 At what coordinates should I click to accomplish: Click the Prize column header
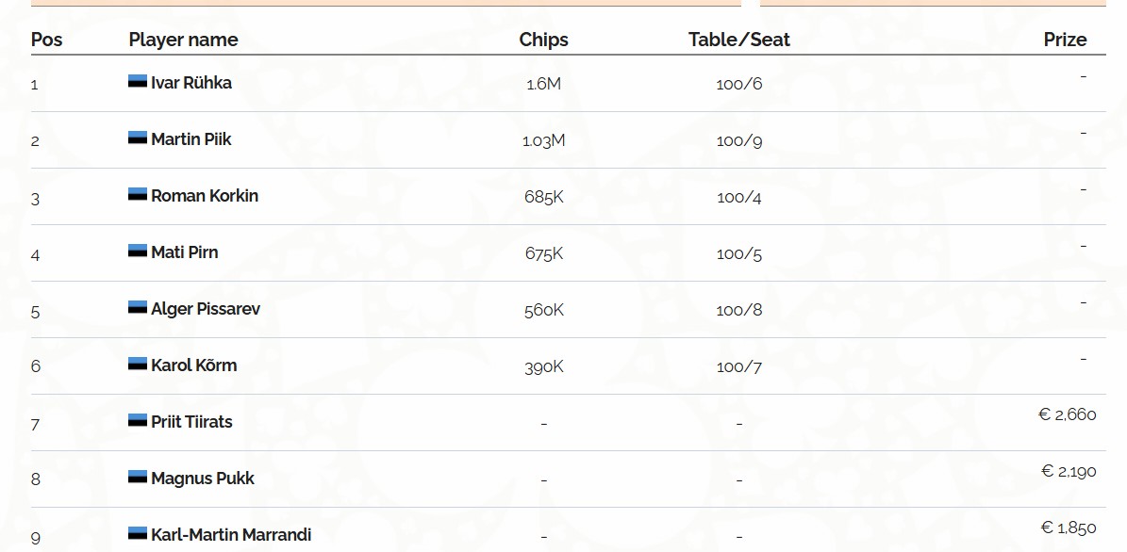(x=1065, y=40)
